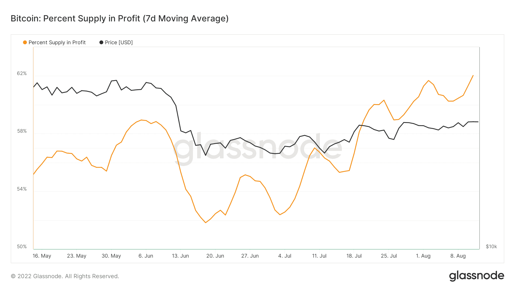Click the black Price [USD] legend dot
Viewport: 515px width, 289px height.
point(101,43)
